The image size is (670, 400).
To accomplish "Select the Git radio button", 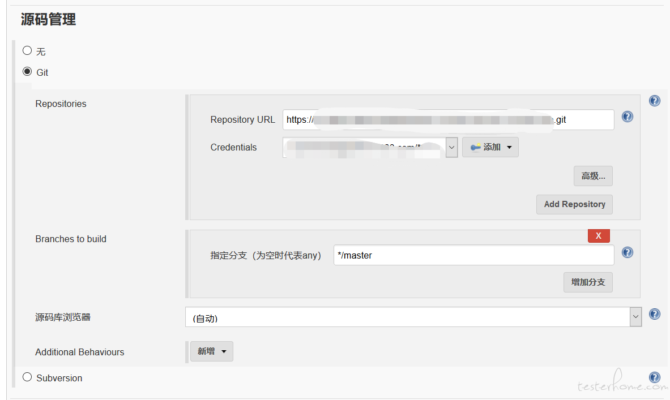I will (x=27, y=71).
